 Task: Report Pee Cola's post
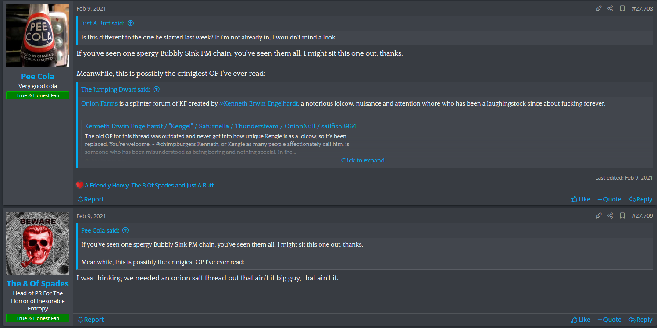pyautogui.click(x=91, y=199)
